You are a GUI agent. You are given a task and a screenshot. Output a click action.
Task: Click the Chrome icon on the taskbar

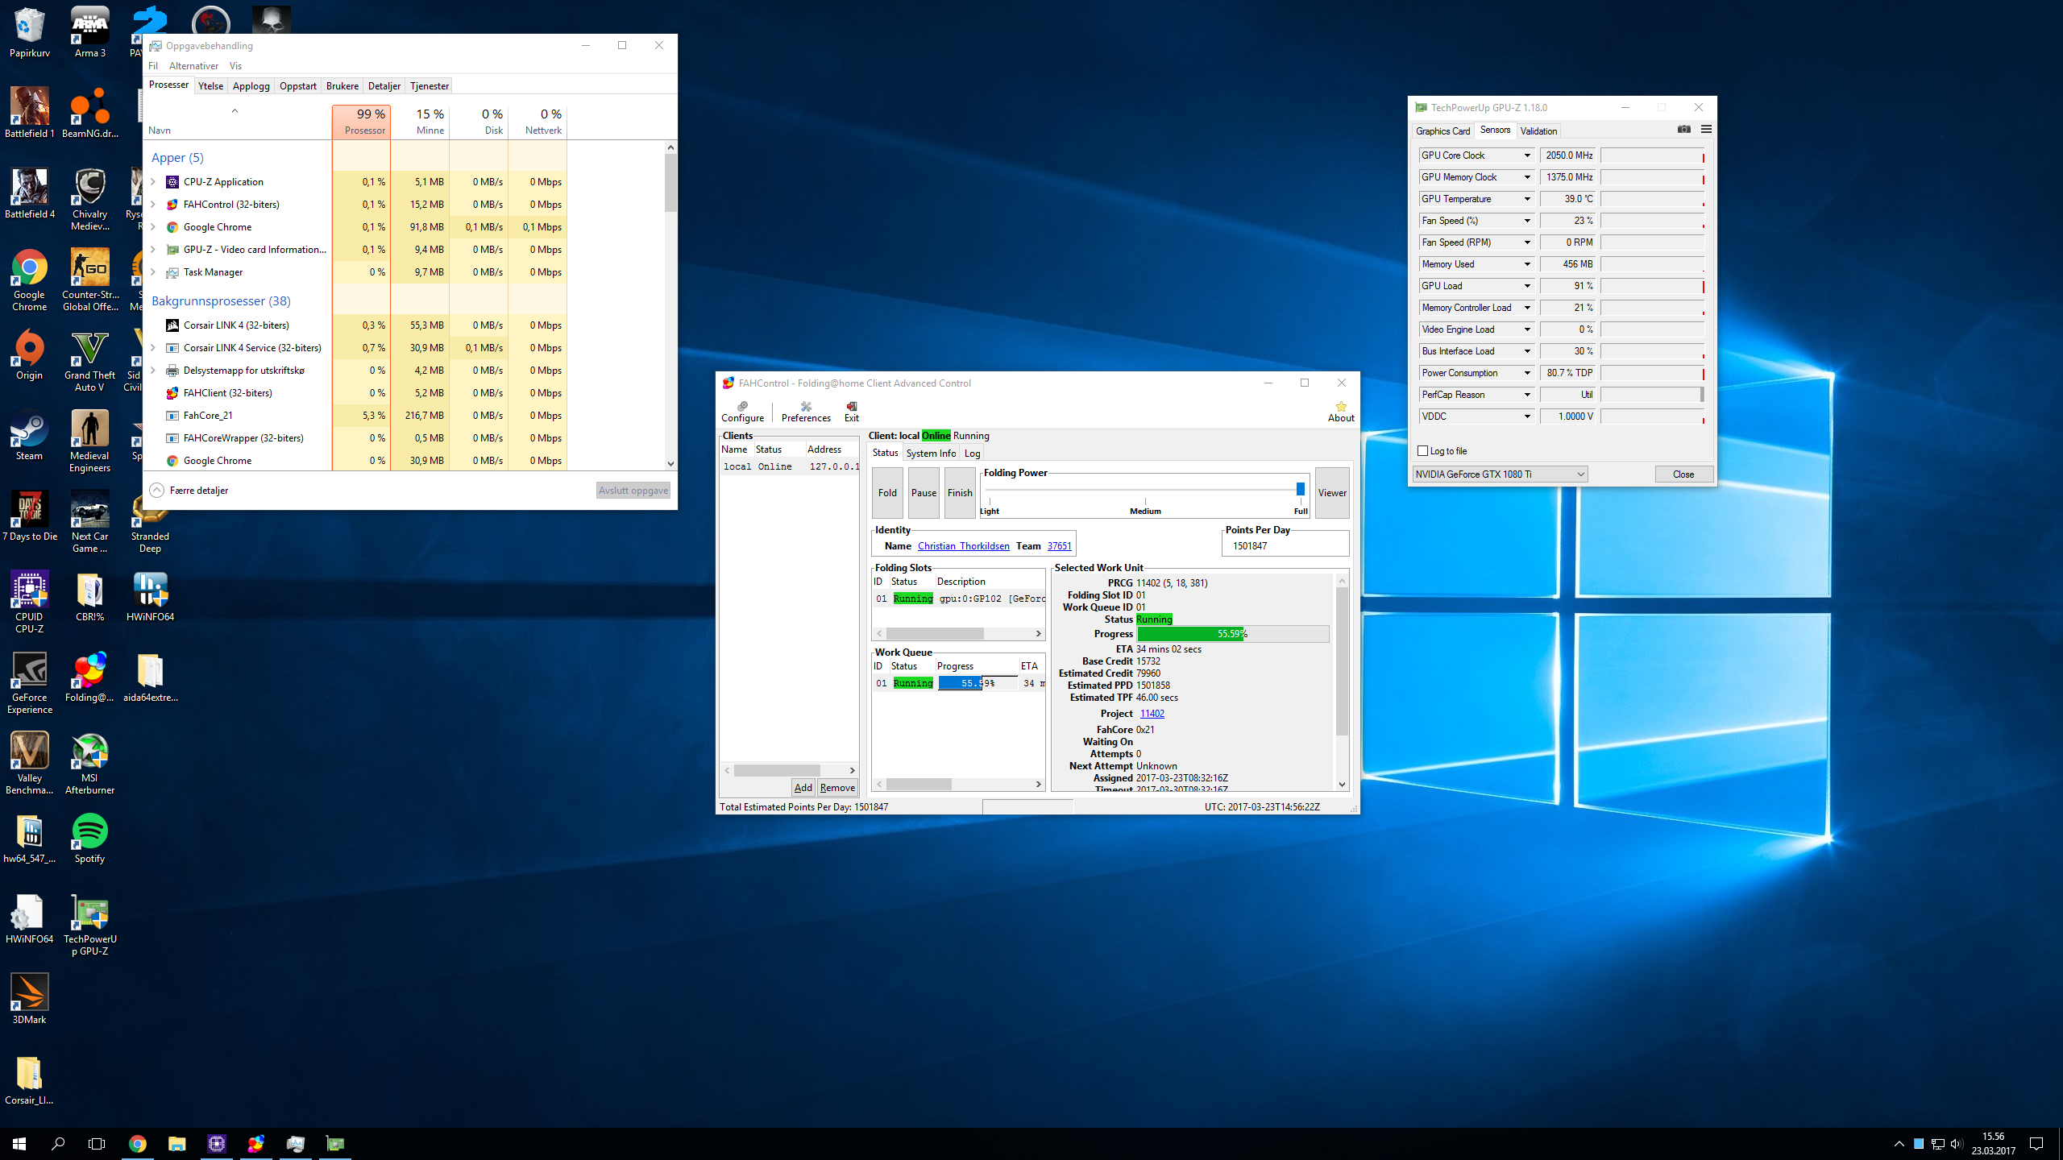pos(137,1143)
